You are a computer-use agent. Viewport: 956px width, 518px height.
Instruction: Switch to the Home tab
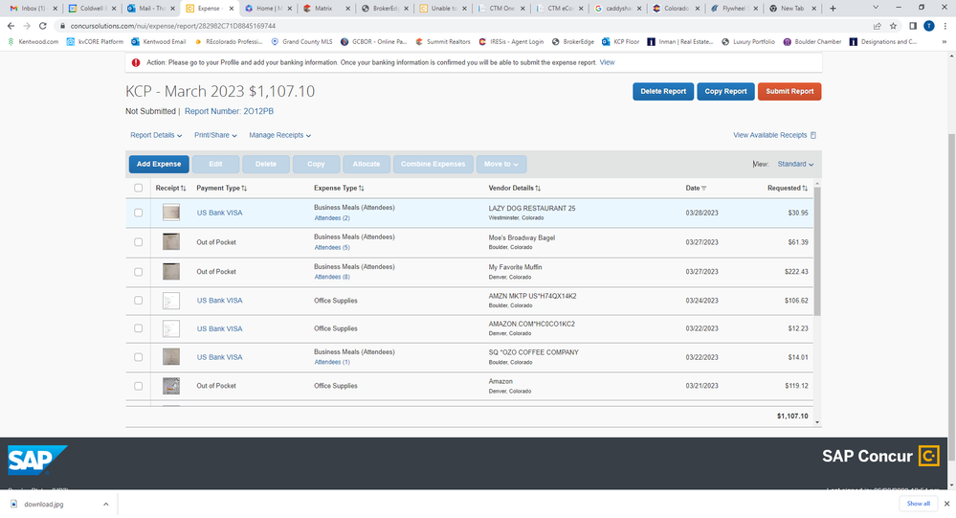tap(268, 9)
